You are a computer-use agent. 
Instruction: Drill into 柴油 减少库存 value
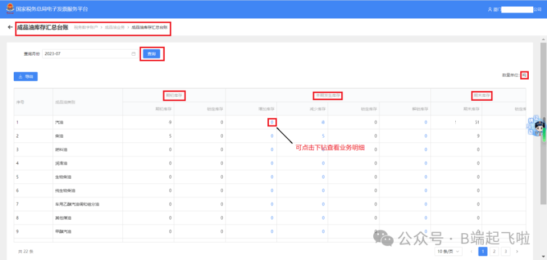click(324, 136)
